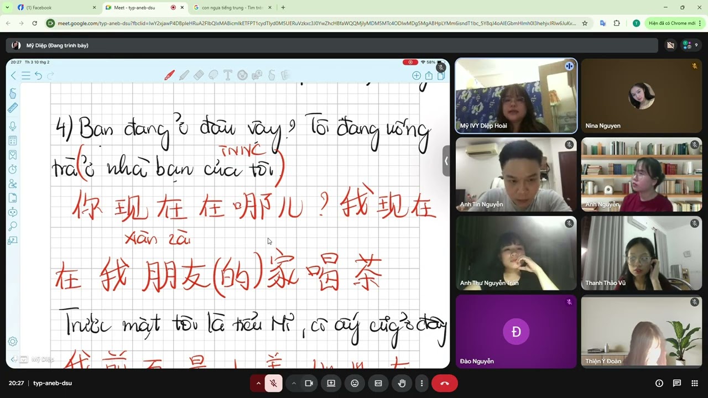The width and height of the screenshot is (708, 398).
Task: Select the pencil tool in notes toolbar
Action: 184,75
